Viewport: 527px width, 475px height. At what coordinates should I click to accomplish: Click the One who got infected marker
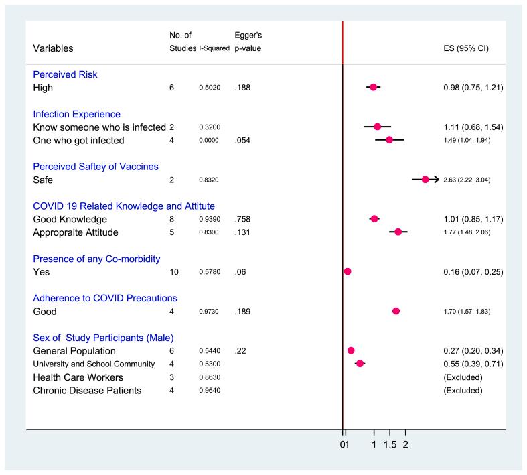tap(389, 140)
